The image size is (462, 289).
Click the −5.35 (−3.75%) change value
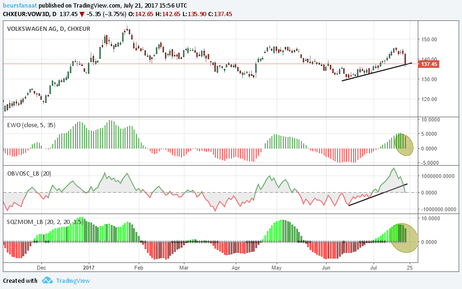click(x=106, y=14)
